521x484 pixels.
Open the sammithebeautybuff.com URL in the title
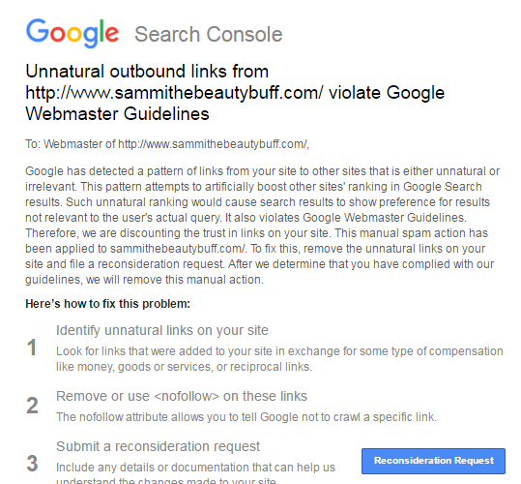174,93
